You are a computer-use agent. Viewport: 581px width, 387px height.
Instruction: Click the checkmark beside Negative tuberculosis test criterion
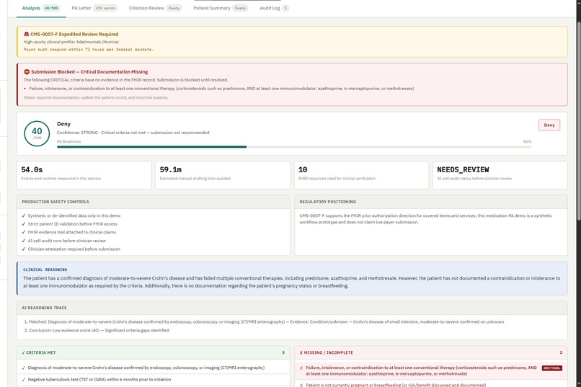(24, 380)
